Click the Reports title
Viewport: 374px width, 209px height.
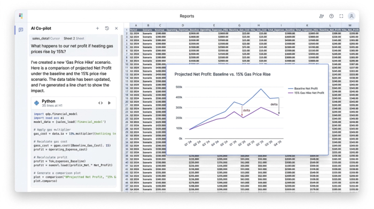[187, 16]
